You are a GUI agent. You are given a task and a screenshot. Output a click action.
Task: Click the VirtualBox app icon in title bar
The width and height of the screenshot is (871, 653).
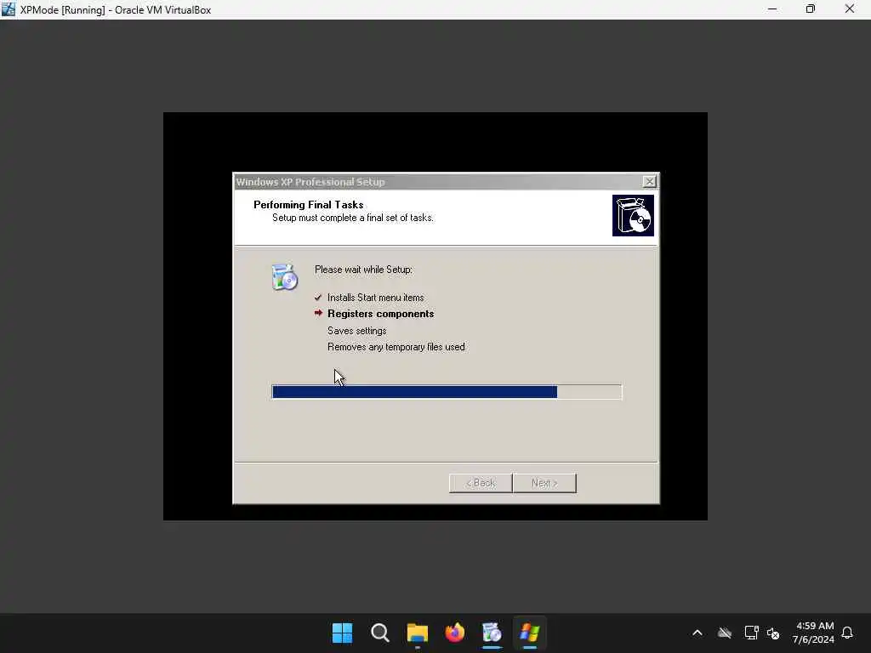click(9, 9)
